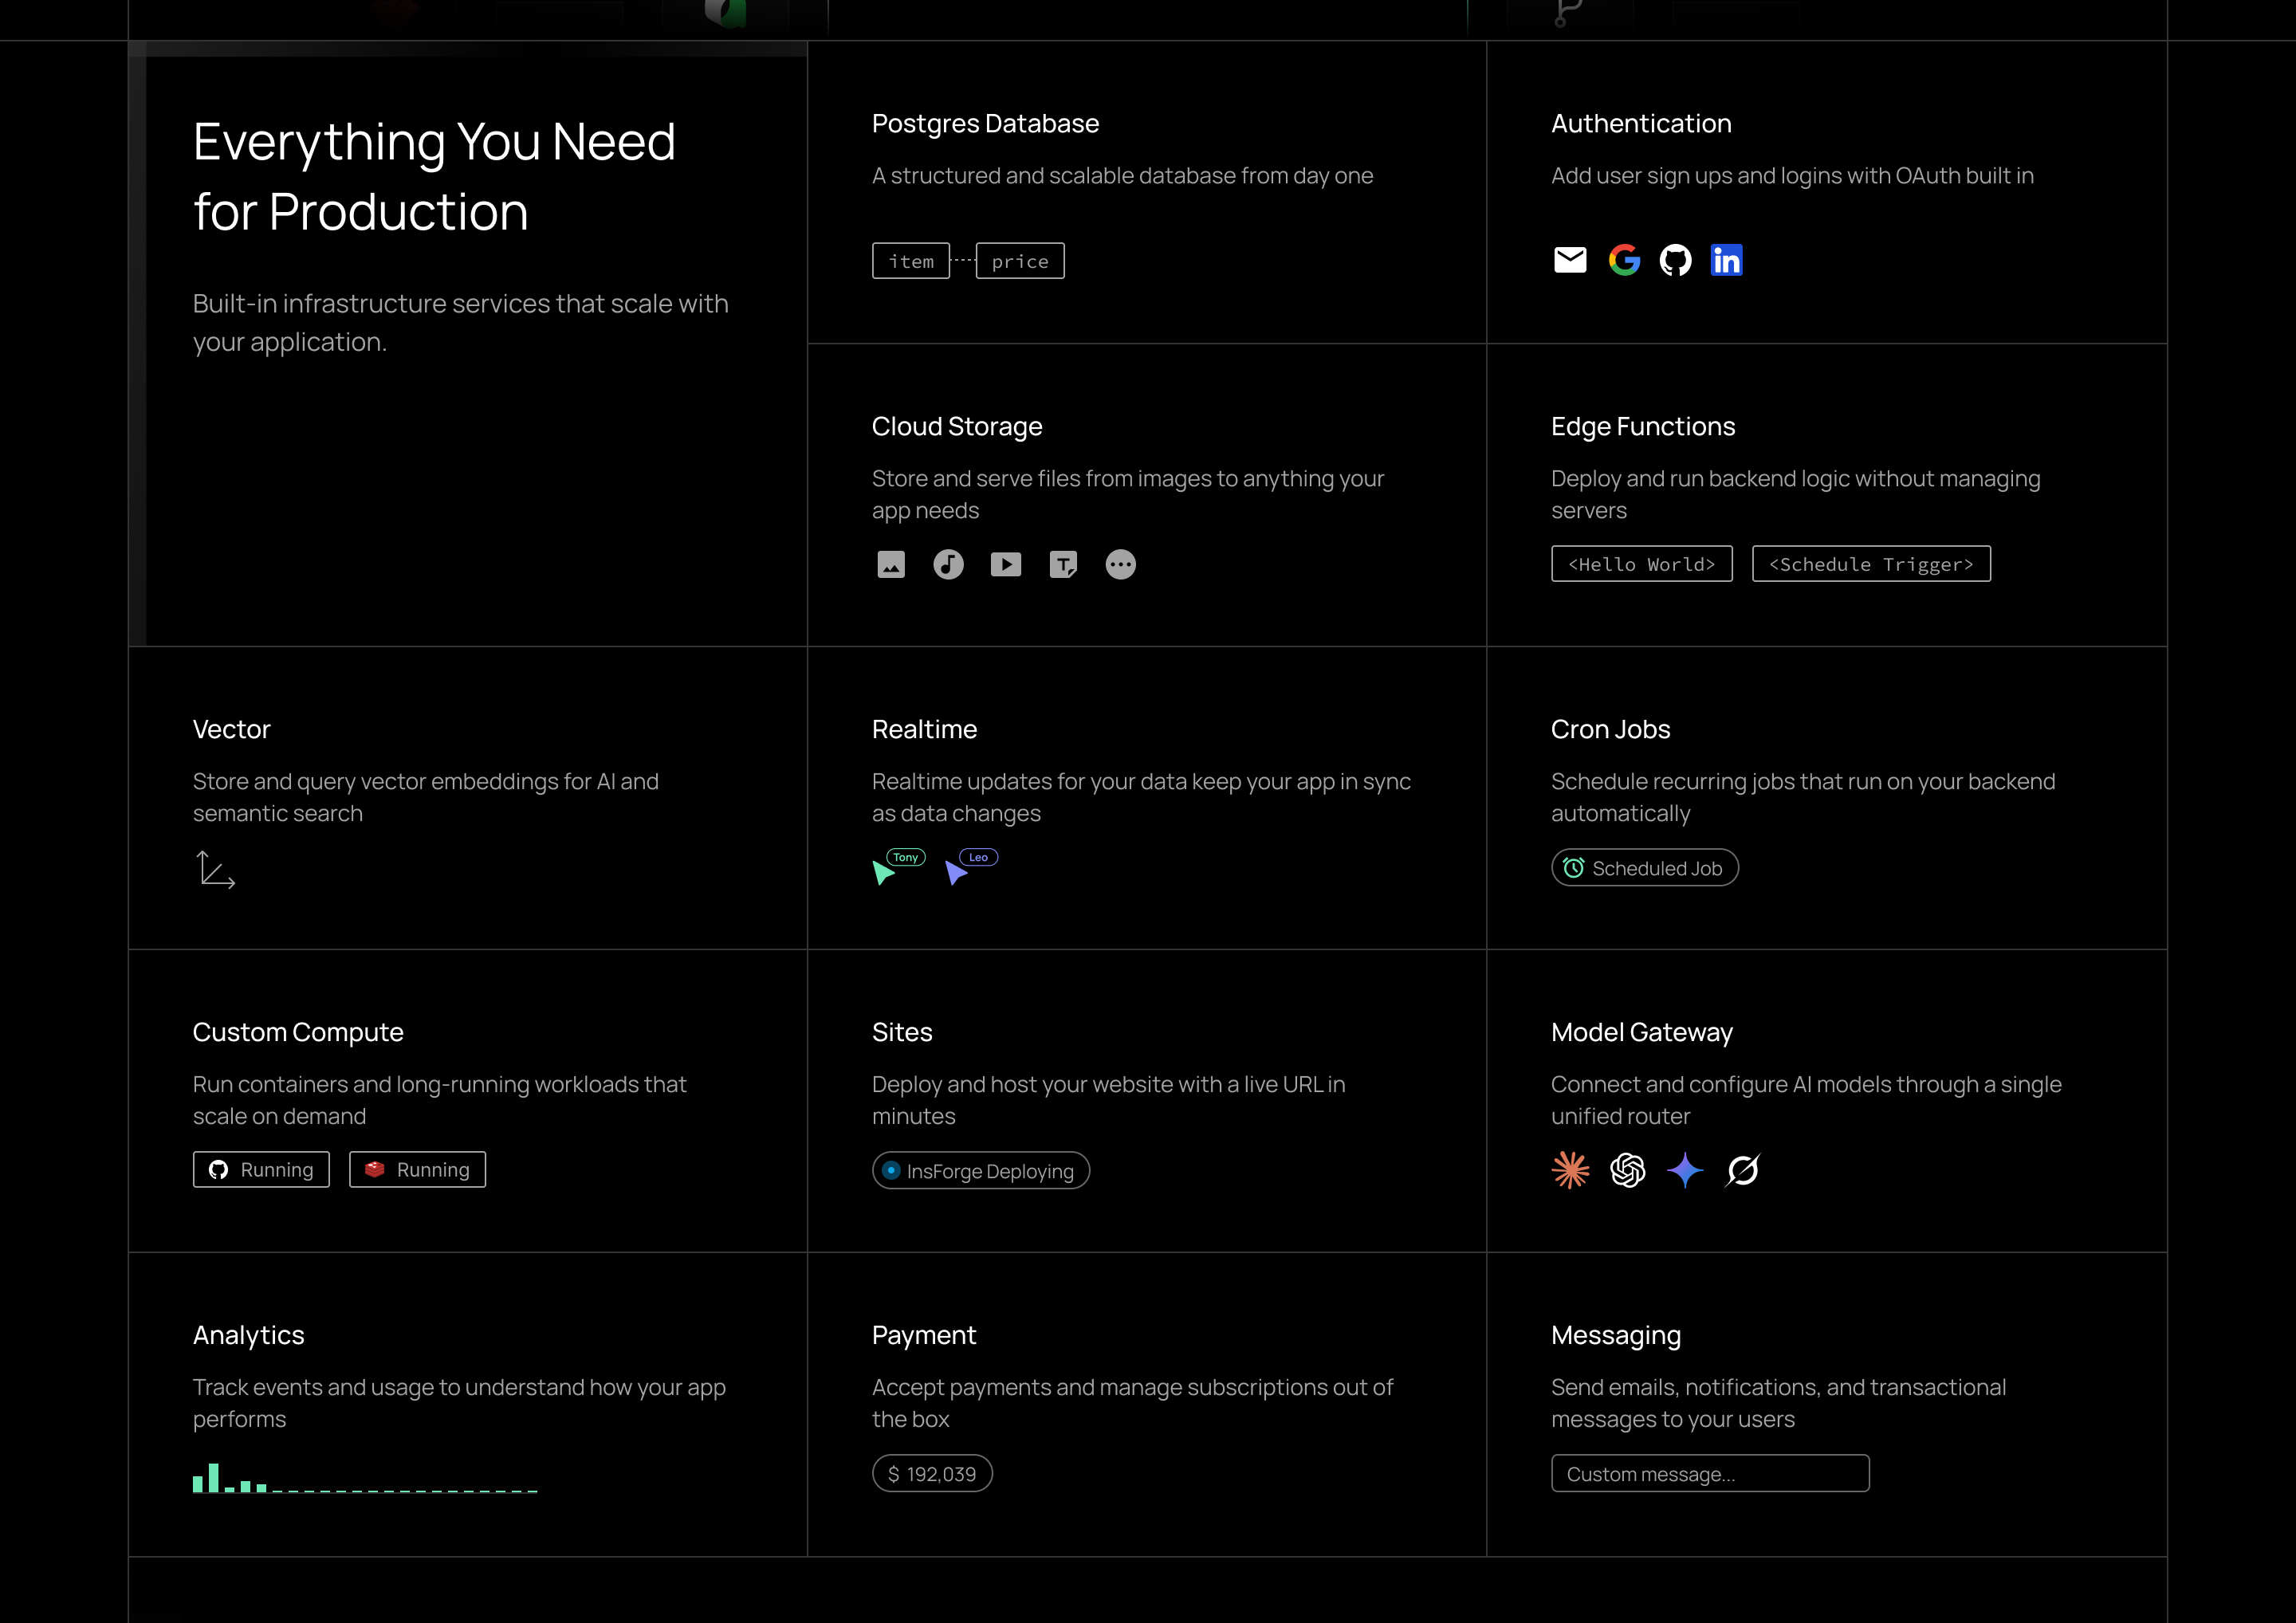Click the LinkedIn icon
Image resolution: width=2296 pixels, height=1623 pixels.
pyautogui.click(x=1727, y=260)
